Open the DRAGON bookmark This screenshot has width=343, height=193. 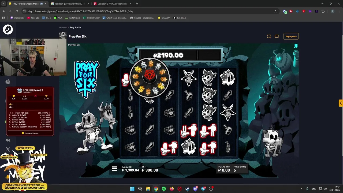point(164,18)
